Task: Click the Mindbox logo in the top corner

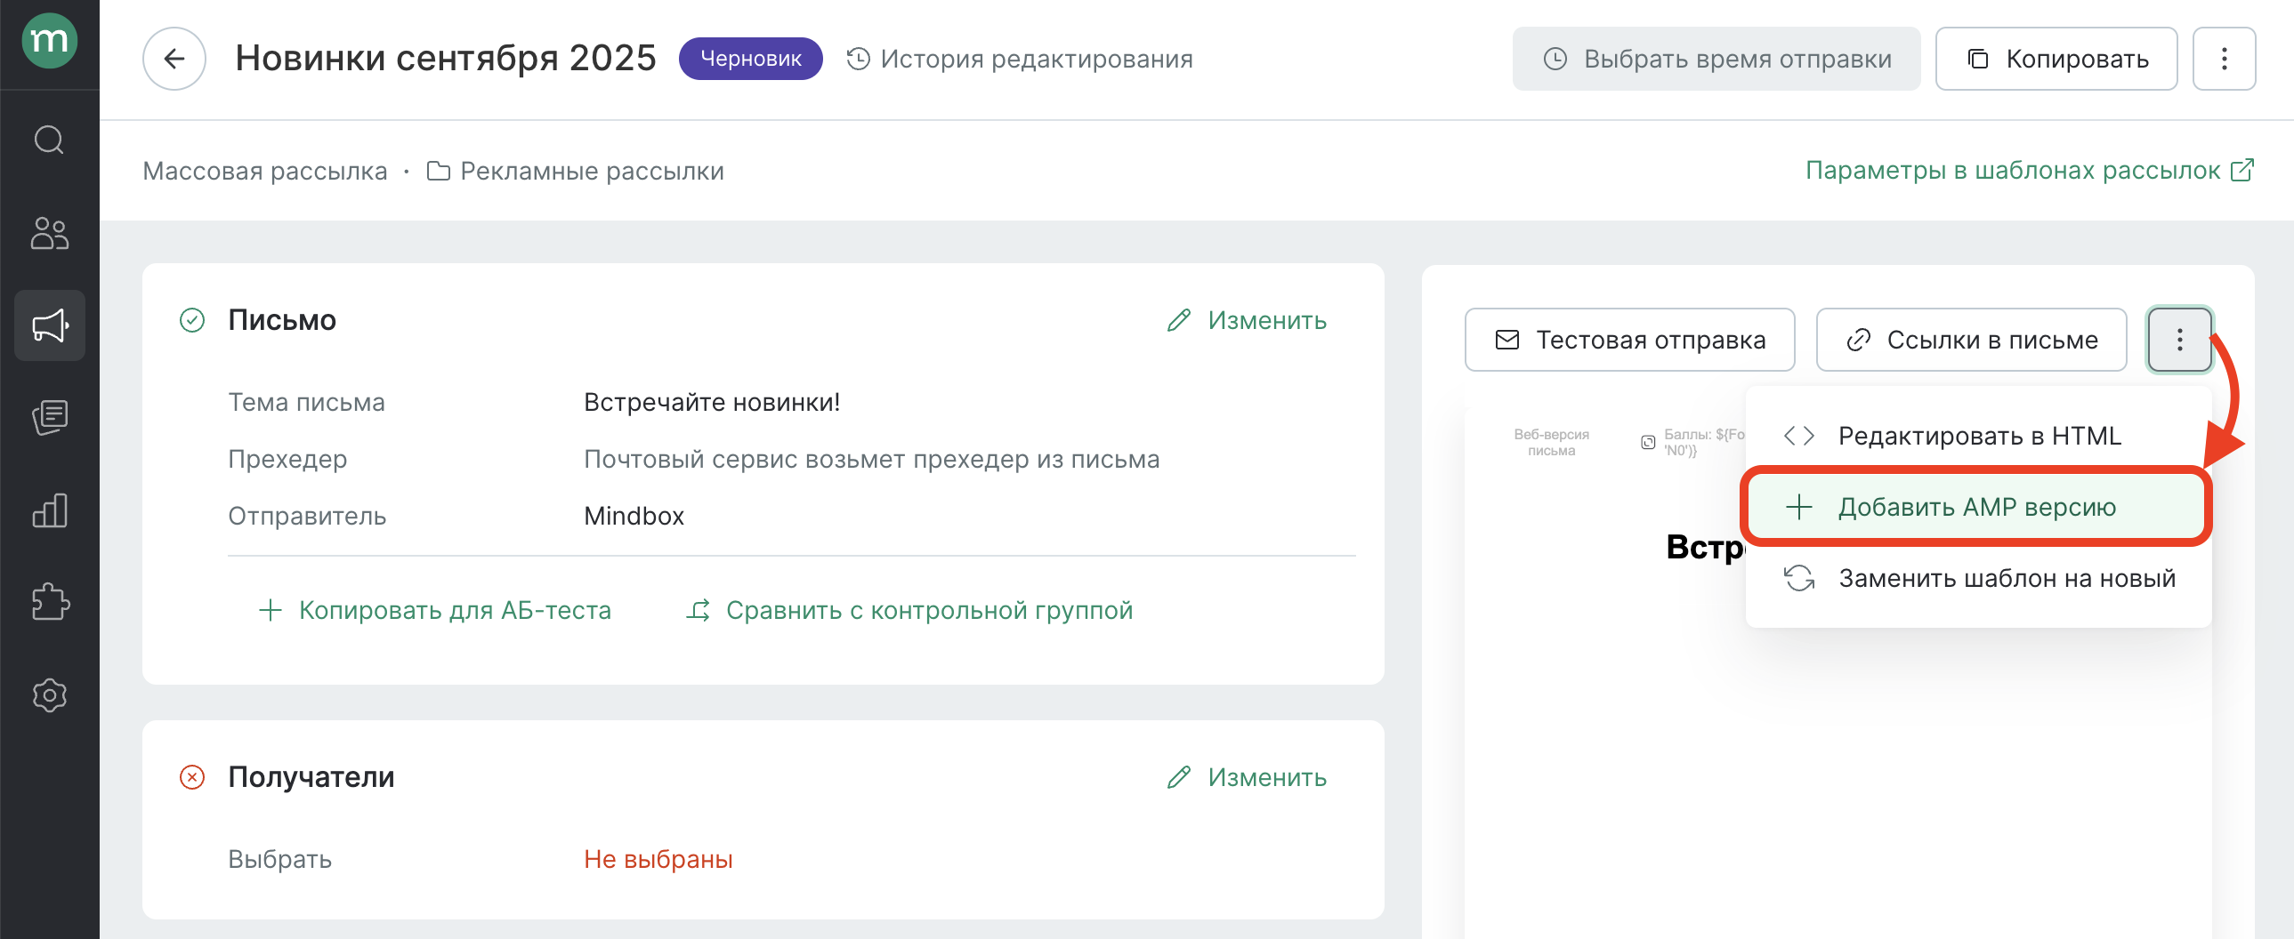Action: 50,41
